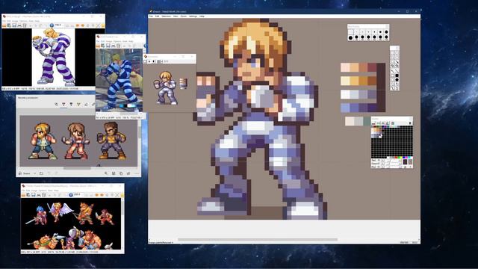The width and height of the screenshot is (478, 269).
Task: Click the Play button in the animation preview
Action: click(149, 61)
